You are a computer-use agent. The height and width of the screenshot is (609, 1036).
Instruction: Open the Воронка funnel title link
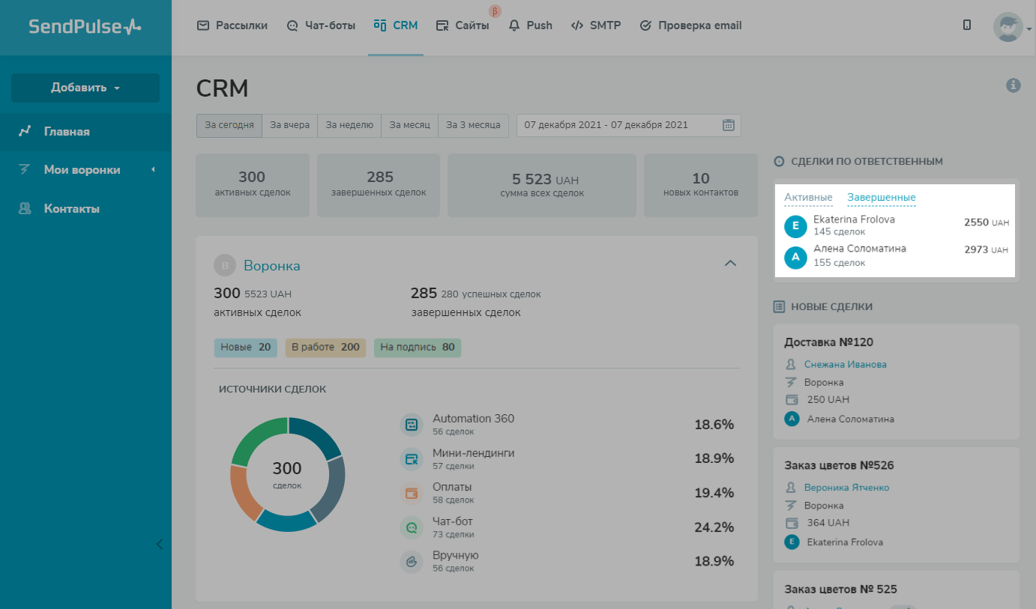click(x=271, y=265)
